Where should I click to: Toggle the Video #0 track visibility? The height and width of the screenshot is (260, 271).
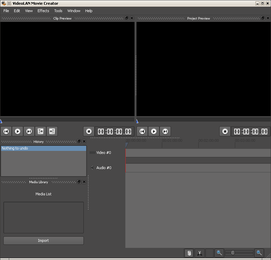92,153
